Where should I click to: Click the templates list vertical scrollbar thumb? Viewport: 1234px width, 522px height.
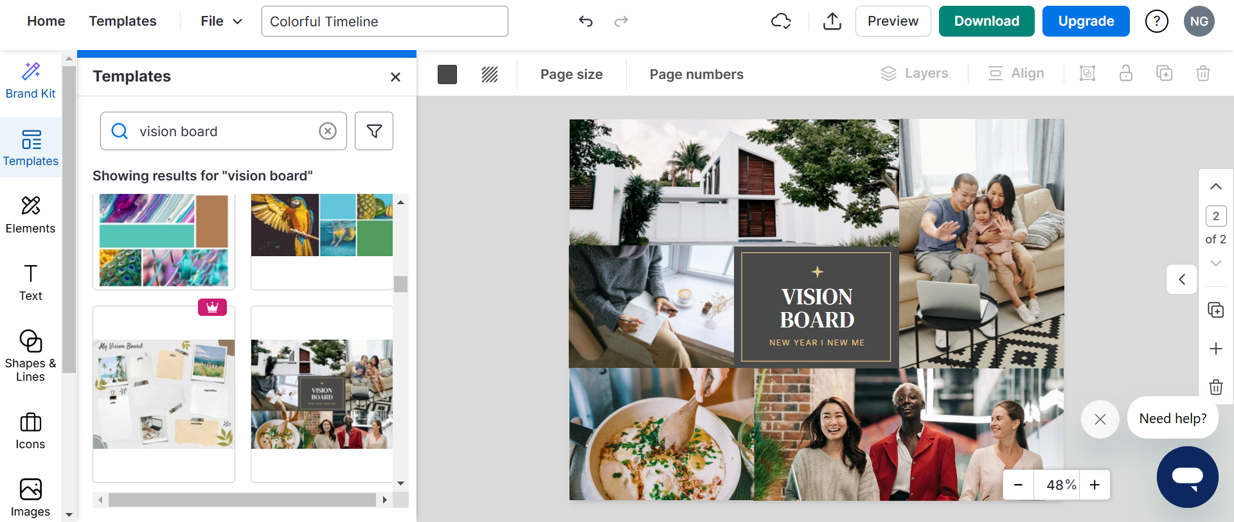tap(401, 283)
